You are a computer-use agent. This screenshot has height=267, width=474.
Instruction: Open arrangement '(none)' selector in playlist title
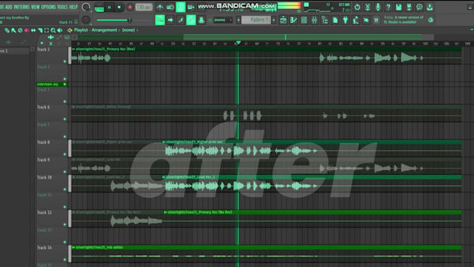click(x=128, y=30)
